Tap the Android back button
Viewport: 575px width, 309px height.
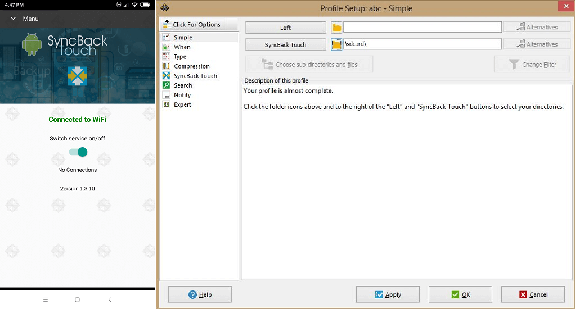[x=110, y=299]
